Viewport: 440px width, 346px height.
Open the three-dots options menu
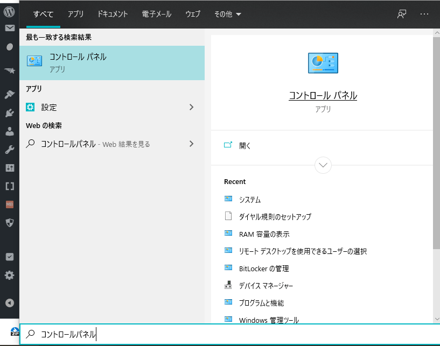tap(424, 14)
